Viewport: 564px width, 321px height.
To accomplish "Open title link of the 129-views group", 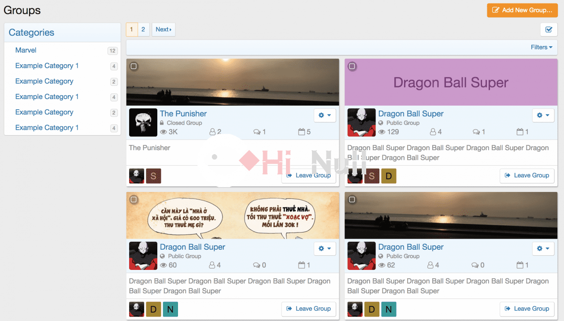I will [411, 114].
